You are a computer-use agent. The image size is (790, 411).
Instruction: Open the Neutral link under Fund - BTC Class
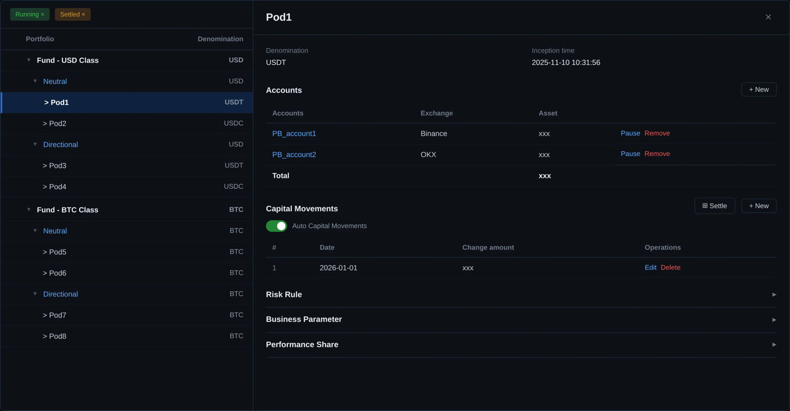(x=55, y=231)
